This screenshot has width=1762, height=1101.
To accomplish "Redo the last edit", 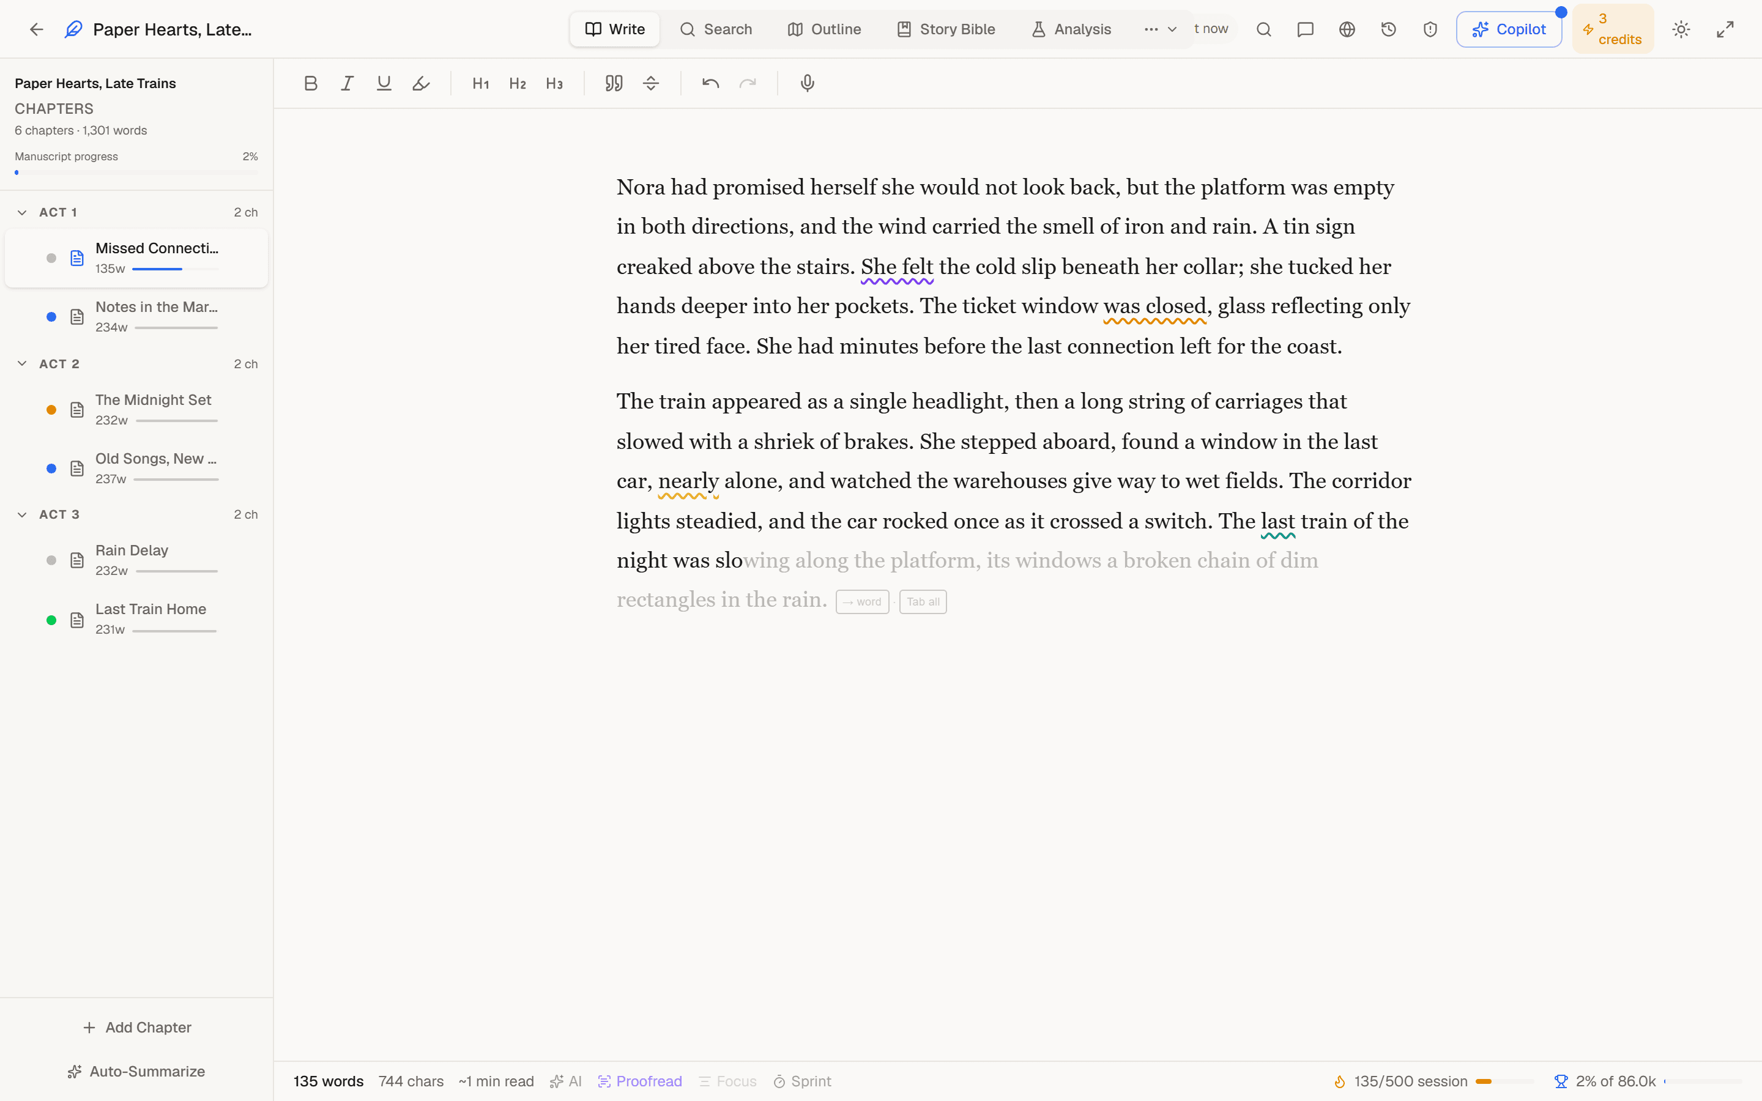I will [x=748, y=83].
